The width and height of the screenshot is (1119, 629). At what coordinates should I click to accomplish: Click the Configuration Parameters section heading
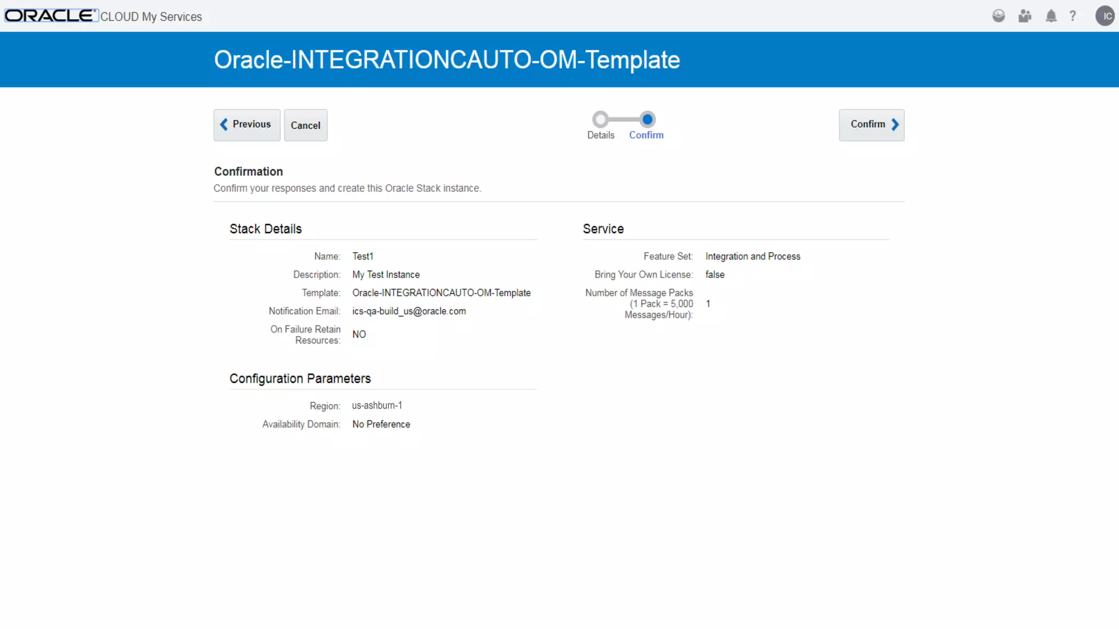point(300,378)
